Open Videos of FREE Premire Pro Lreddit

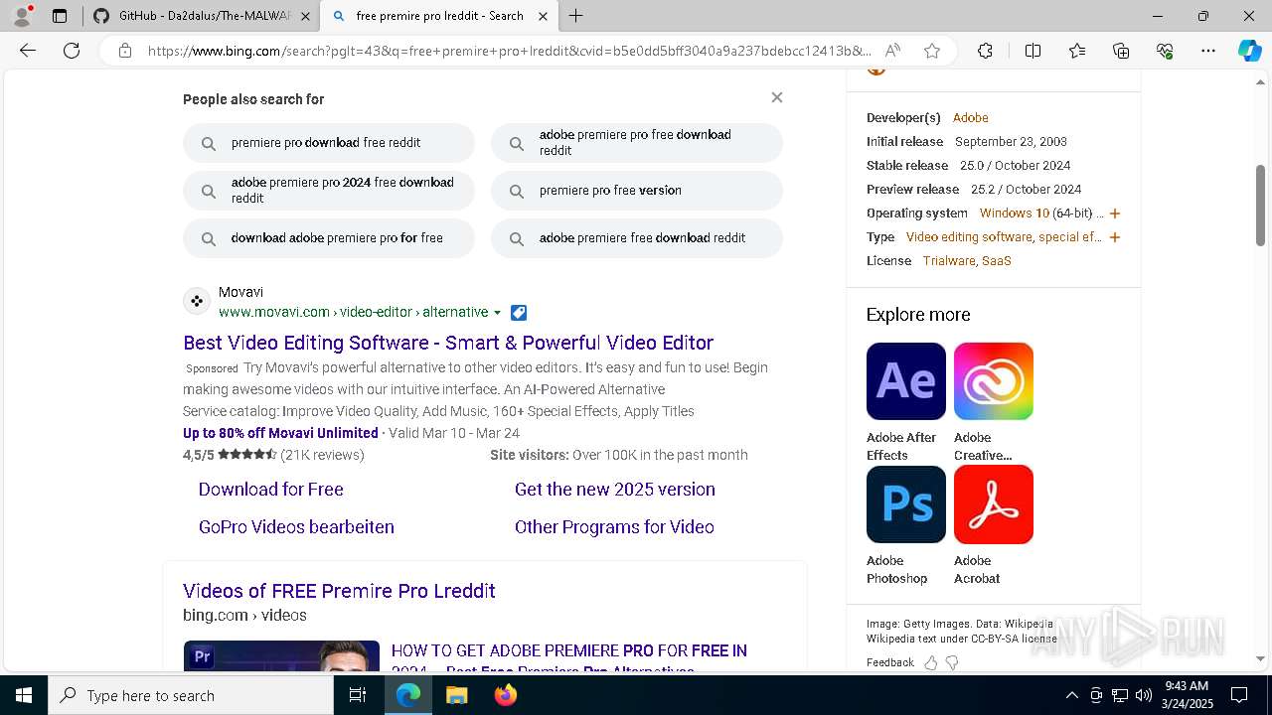pyautogui.click(x=339, y=591)
